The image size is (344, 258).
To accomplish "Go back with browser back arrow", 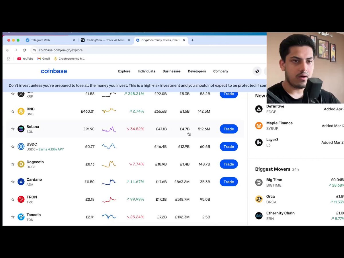I will click(8, 50).
